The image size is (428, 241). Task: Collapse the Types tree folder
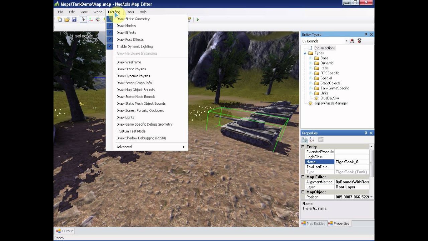[305, 53]
